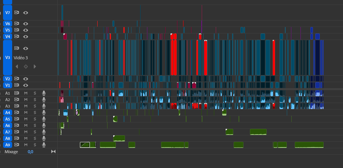Click the Mixage track output icon

[x=53, y=151]
